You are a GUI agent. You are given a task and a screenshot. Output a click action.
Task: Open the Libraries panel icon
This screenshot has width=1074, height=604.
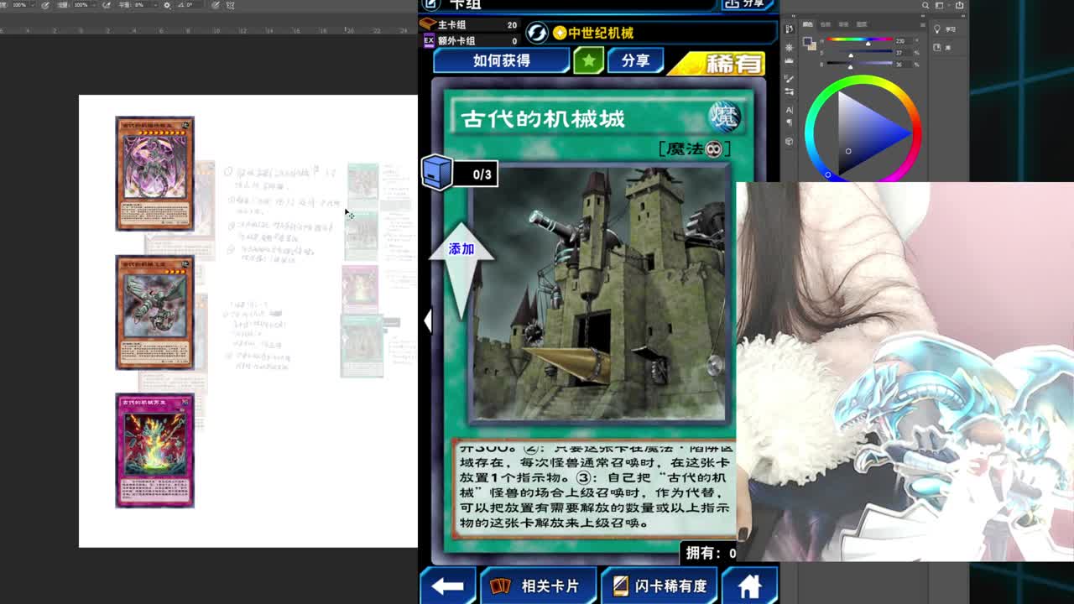(937, 48)
